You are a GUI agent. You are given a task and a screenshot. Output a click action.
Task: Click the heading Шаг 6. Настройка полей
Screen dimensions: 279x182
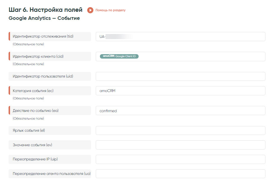[46, 10]
